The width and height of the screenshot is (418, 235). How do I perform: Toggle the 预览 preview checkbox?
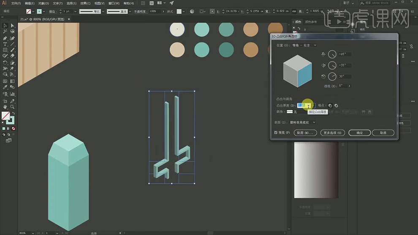coord(276,132)
